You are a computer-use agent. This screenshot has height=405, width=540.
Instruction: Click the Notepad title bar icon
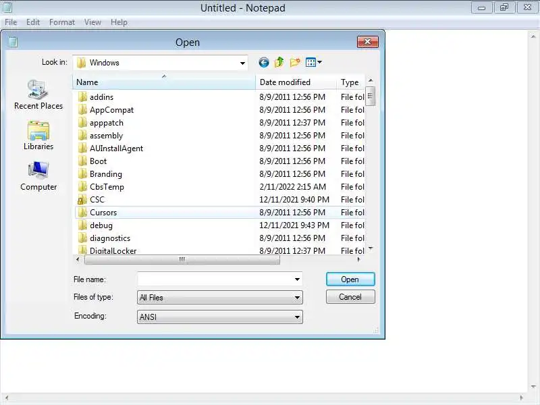point(7,7)
